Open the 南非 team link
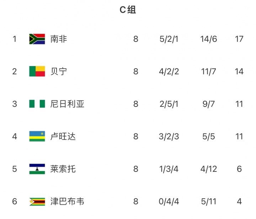256x219 pixels. tap(59, 39)
